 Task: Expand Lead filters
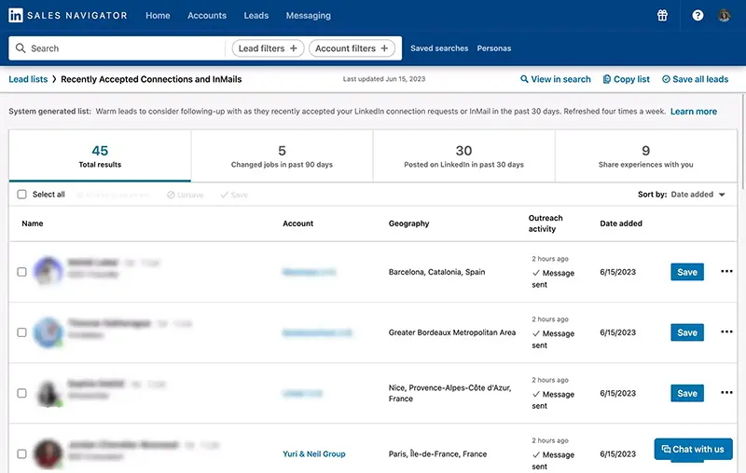pos(268,48)
